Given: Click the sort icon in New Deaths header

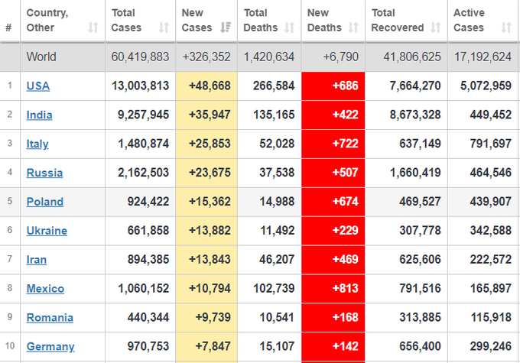Looking at the screenshot, I should 353,28.
